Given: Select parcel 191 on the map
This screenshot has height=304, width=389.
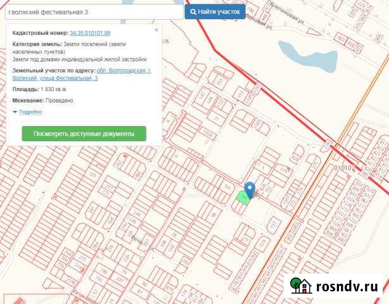Looking at the screenshot, I should 227,187.
